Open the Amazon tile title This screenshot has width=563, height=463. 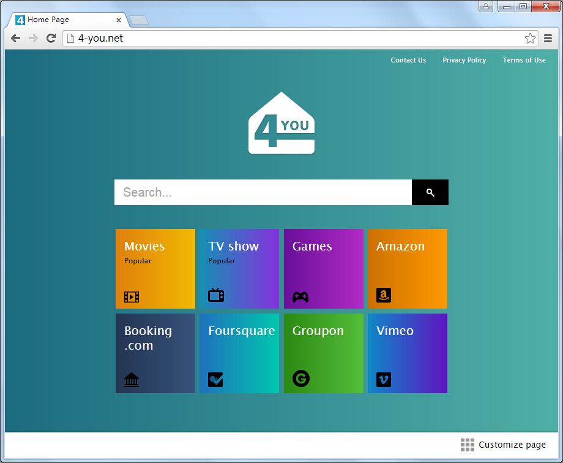(400, 246)
